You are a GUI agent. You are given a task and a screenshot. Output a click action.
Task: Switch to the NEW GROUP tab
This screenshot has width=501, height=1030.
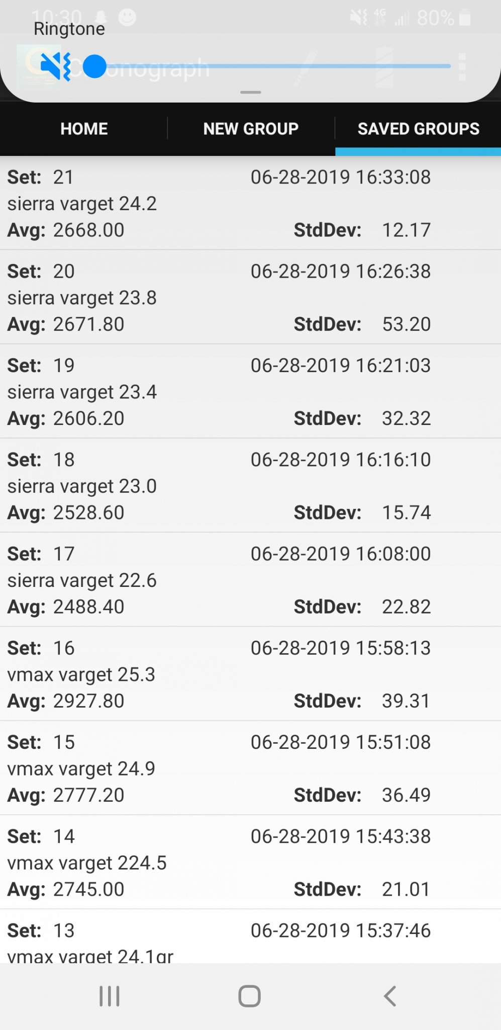(251, 129)
